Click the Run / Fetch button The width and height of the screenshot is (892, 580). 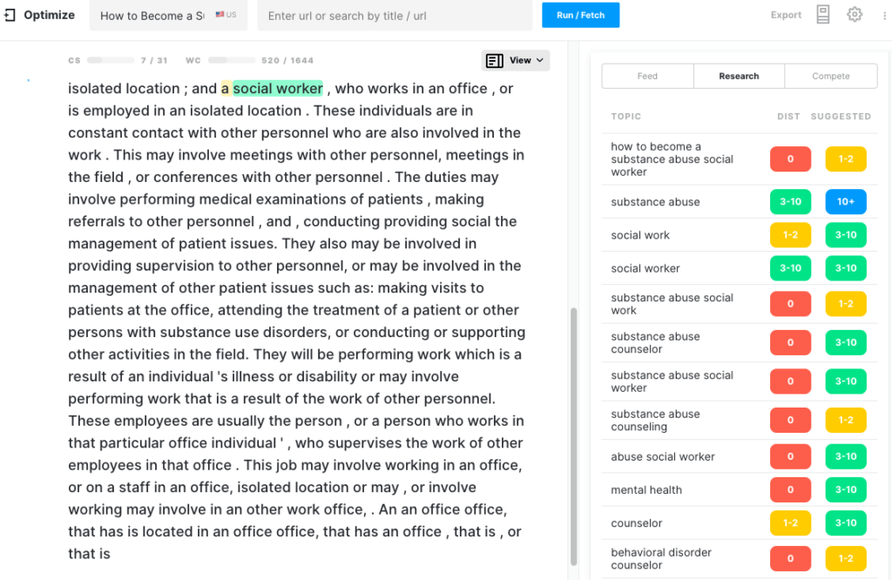[x=580, y=15]
